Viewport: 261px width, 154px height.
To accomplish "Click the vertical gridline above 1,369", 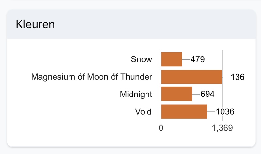I will point(222,57).
